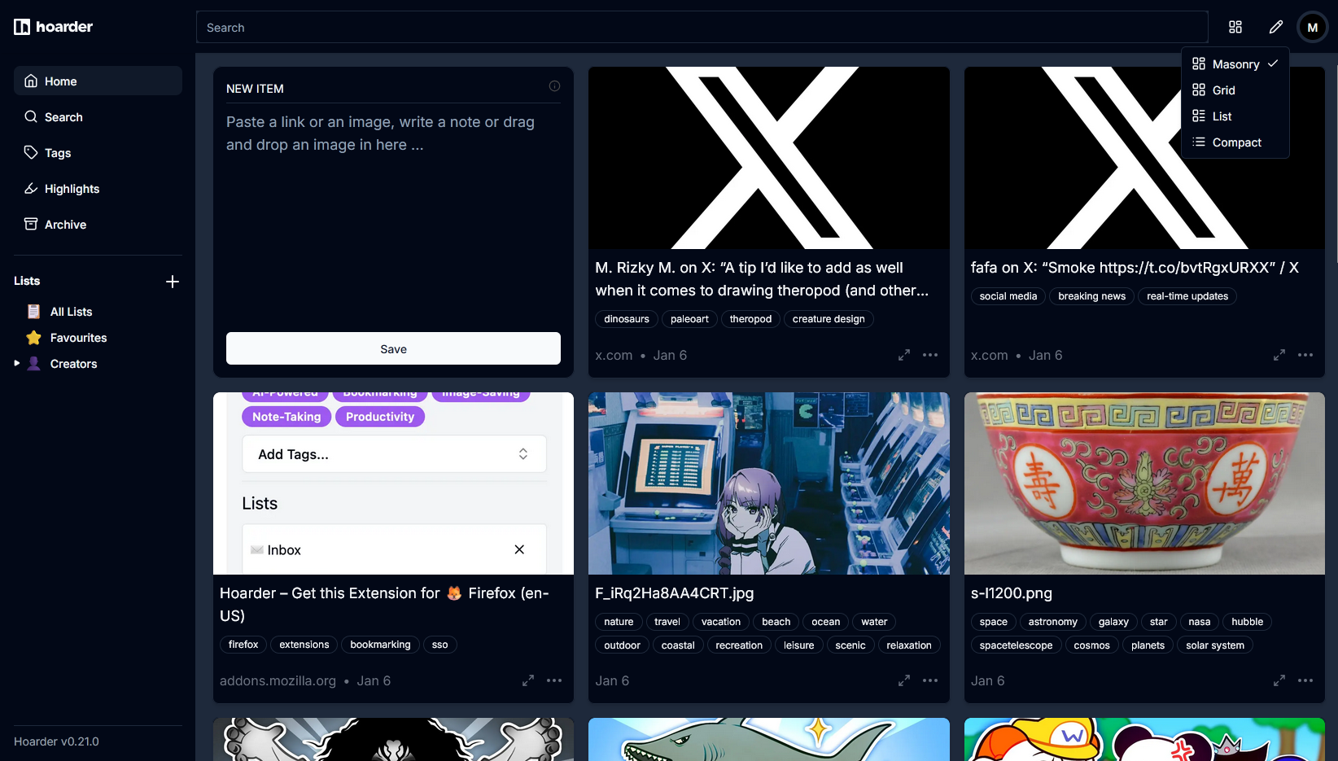Switch to Compact layout
The width and height of the screenshot is (1338, 761).
click(x=1235, y=142)
